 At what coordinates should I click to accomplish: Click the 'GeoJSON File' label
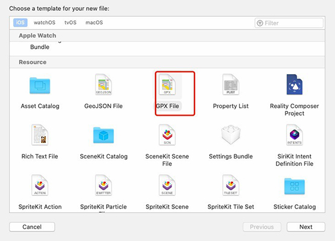pos(104,106)
